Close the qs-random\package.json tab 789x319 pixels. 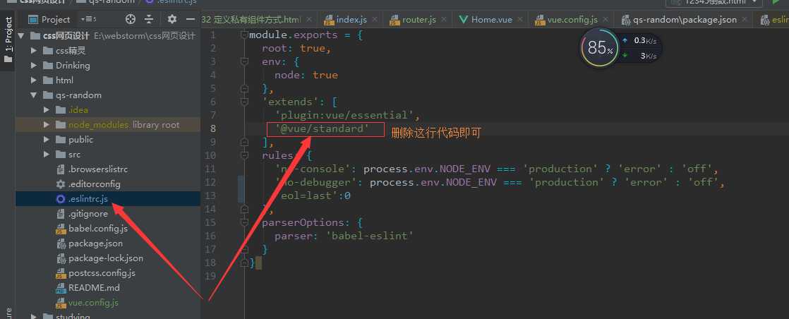coord(746,20)
